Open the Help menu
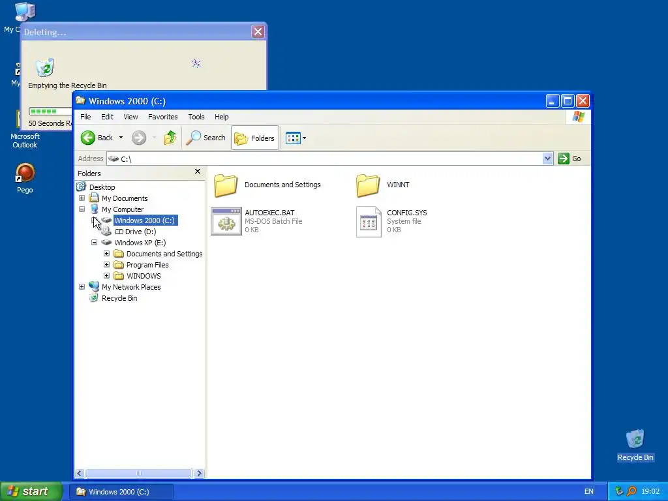The width and height of the screenshot is (668, 501). 221,117
